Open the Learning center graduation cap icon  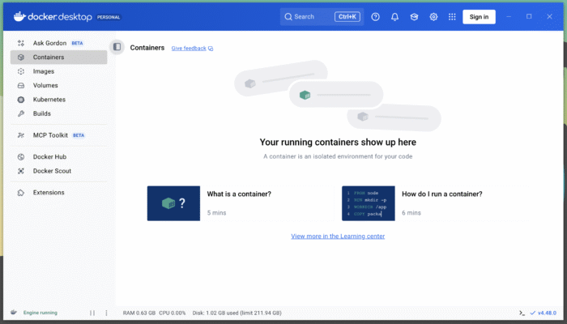pos(414,16)
